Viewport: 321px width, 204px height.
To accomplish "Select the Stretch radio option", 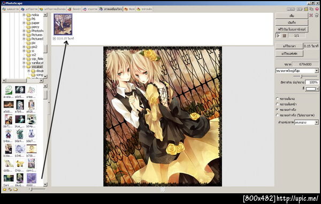I will click(x=277, y=99).
